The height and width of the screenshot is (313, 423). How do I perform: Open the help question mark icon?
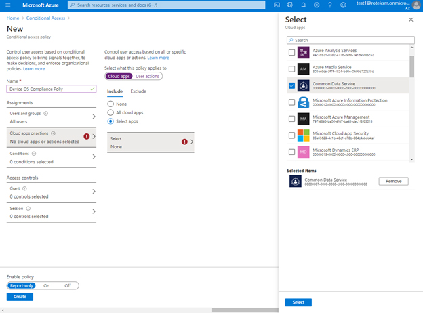[x=330, y=5]
